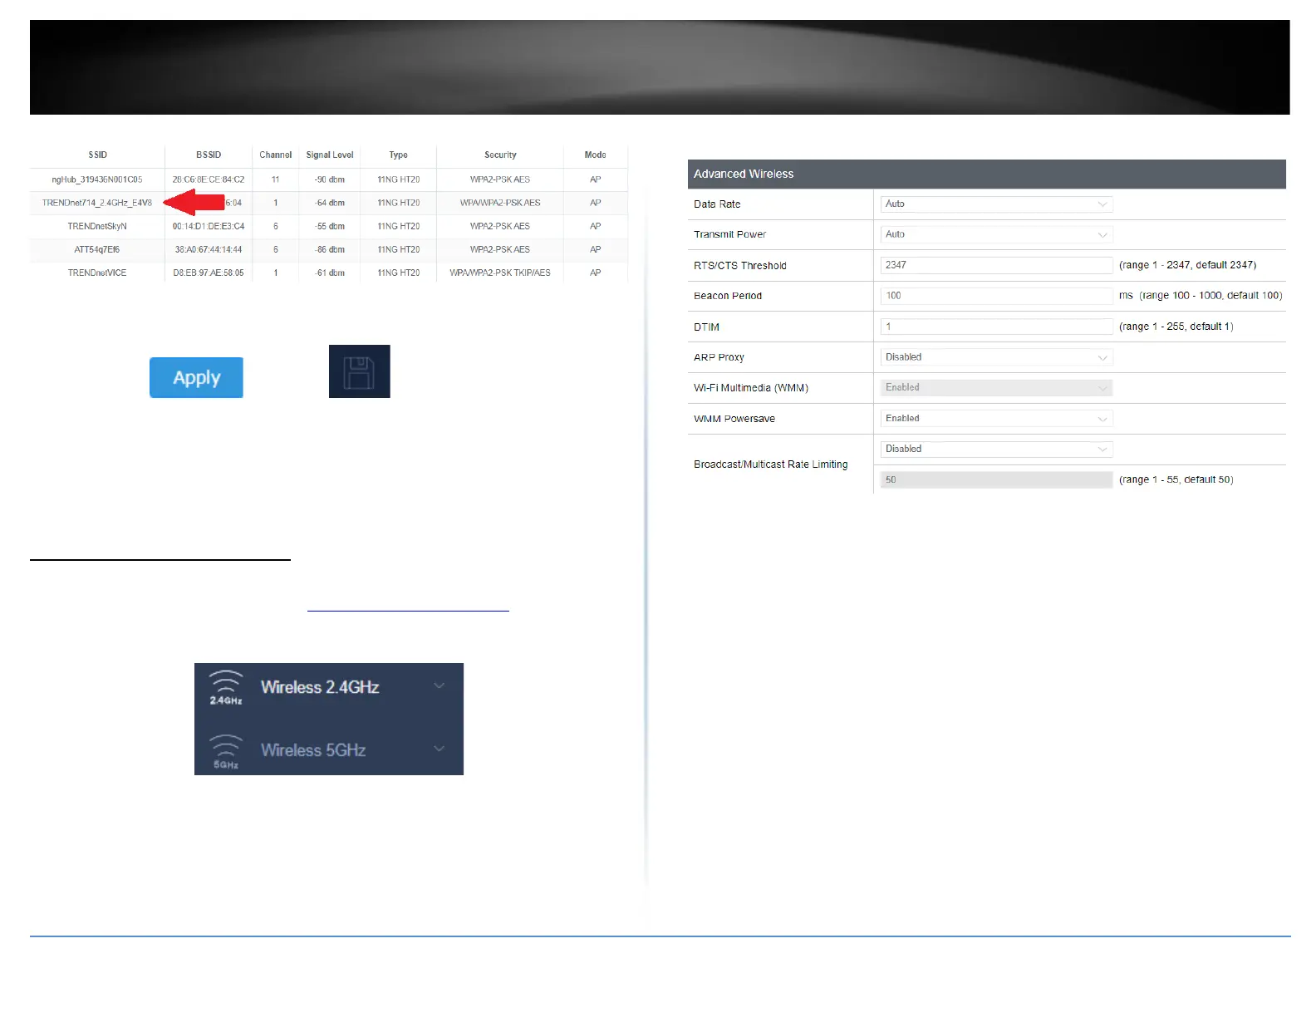Image resolution: width=1316 pixels, height=1017 pixels.
Task: Click the Signal Level column header
Action: click(x=330, y=155)
